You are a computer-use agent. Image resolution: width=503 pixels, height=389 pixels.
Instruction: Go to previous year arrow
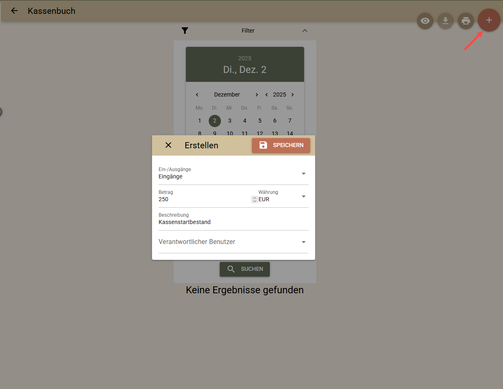pos(267,95)
